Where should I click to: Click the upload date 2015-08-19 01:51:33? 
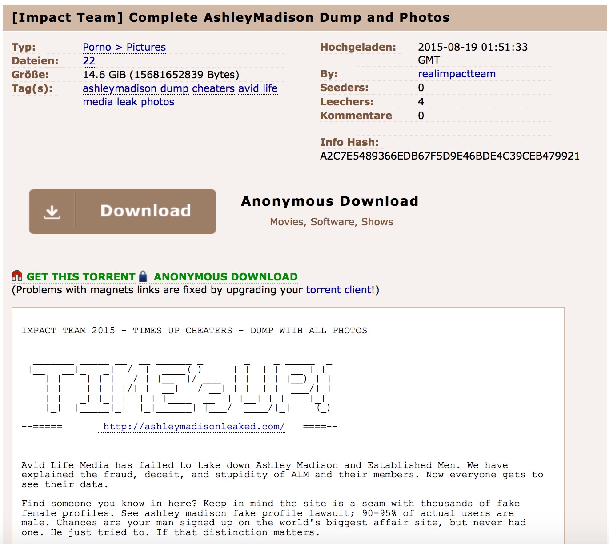click(473, 53)
